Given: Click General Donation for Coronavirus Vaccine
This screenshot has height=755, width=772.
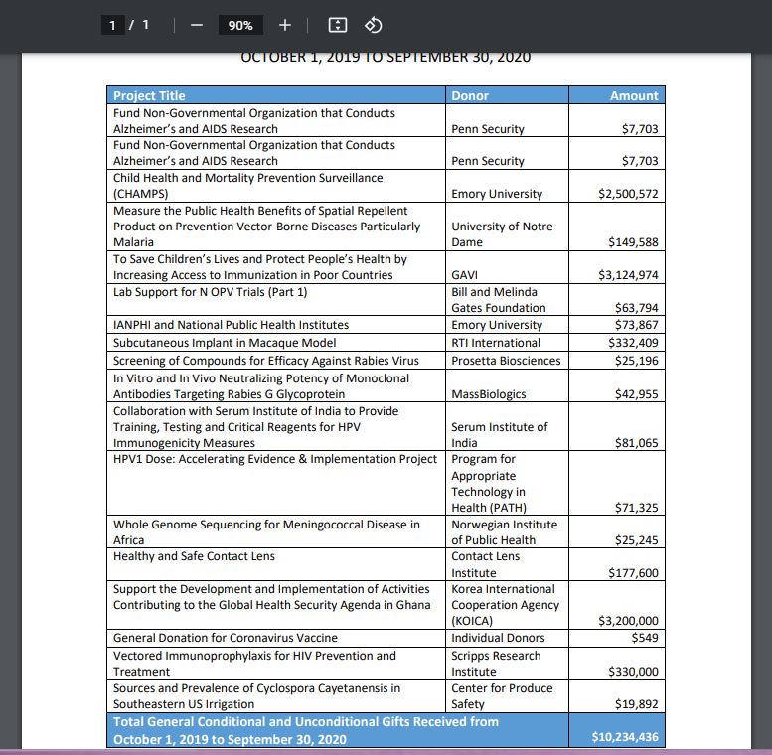Looking at the screenshot, I should pos(225,638).
